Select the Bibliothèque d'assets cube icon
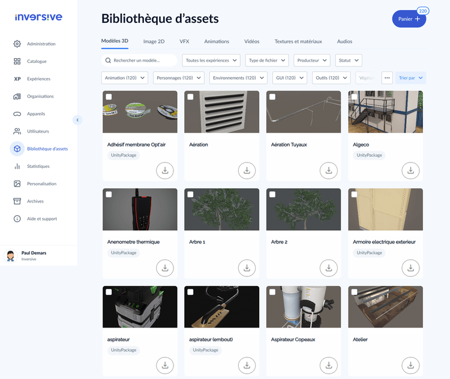The height and width of the screenshot is (379, 450). point(17,149)
